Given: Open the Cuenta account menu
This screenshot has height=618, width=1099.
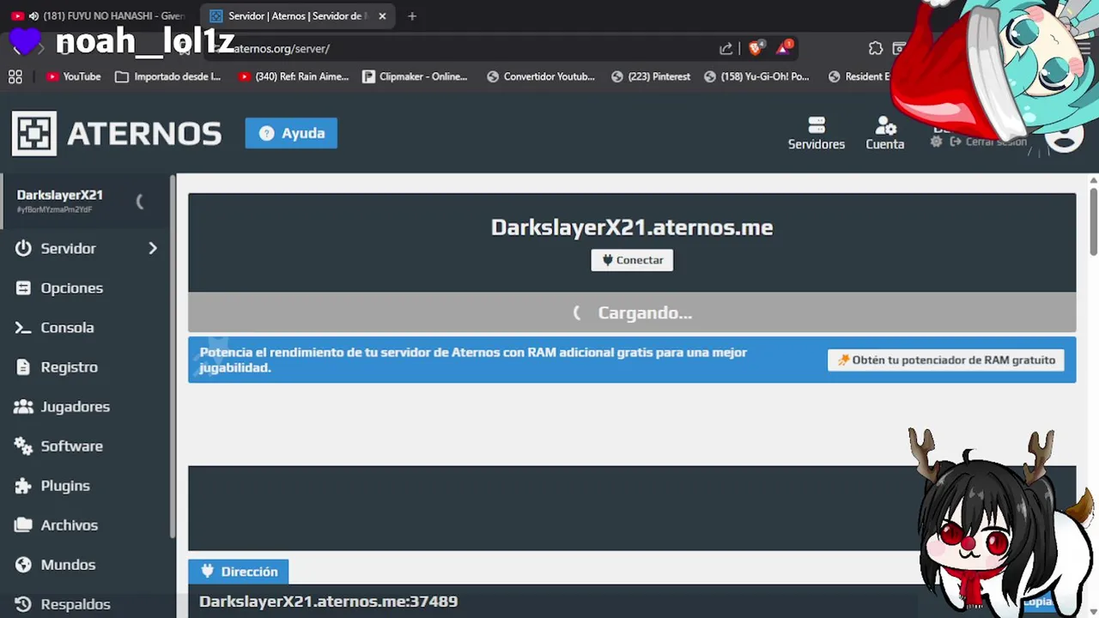Looking at the screenshot, I should tap(884, 134).
